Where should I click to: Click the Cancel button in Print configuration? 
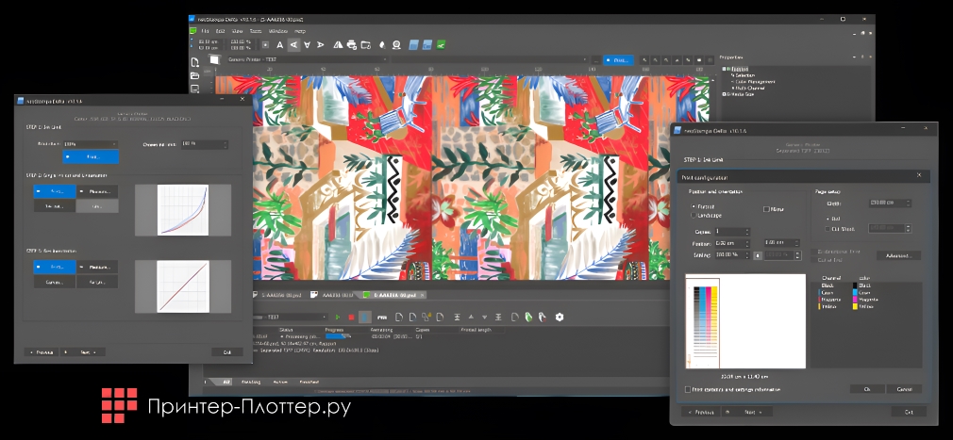tap(904, 388)
